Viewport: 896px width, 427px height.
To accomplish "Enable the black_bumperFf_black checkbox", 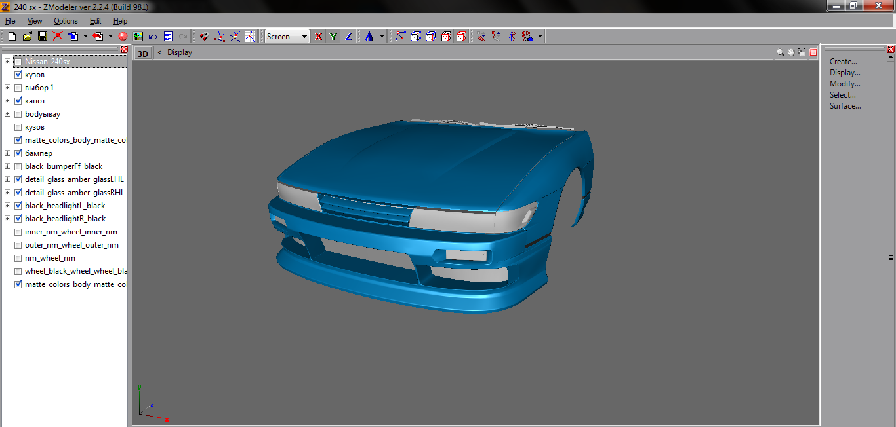I will tap(18, 166).
